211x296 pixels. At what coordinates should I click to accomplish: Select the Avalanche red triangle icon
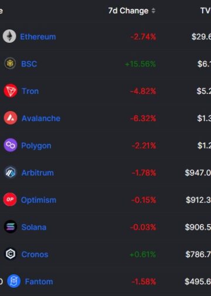[11, 118]
